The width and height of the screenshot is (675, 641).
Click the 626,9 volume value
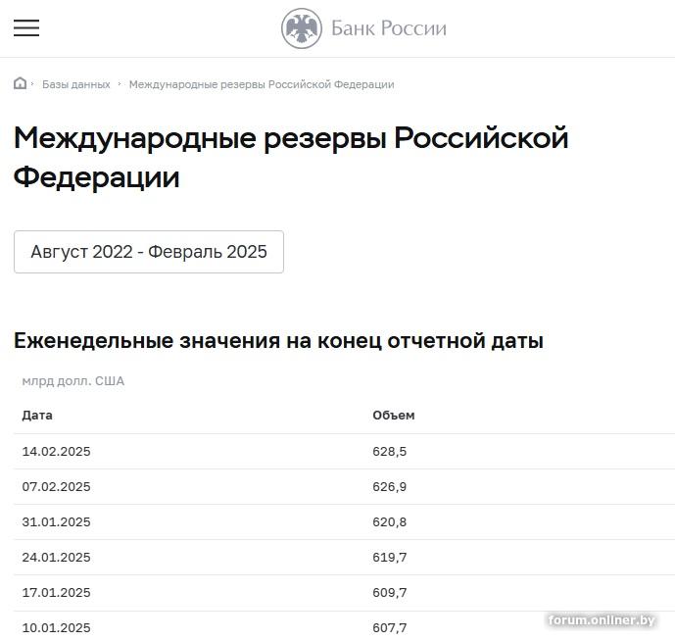pyautogui.click(x=389, y=487)
